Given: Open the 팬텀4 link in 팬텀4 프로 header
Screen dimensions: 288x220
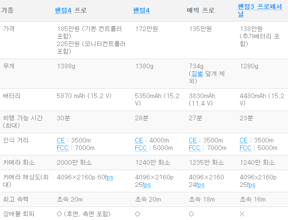Looking at the screenshot, I should [x=63, y=10].
